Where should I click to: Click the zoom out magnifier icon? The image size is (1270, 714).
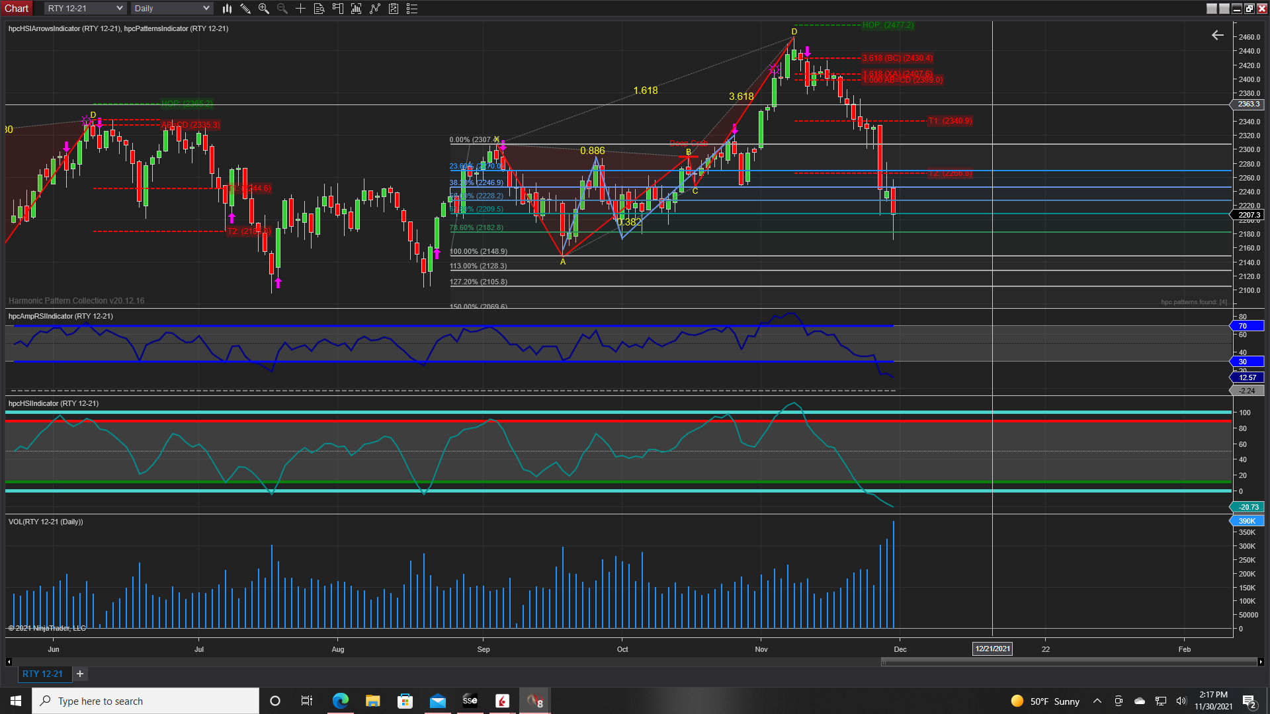282,9
